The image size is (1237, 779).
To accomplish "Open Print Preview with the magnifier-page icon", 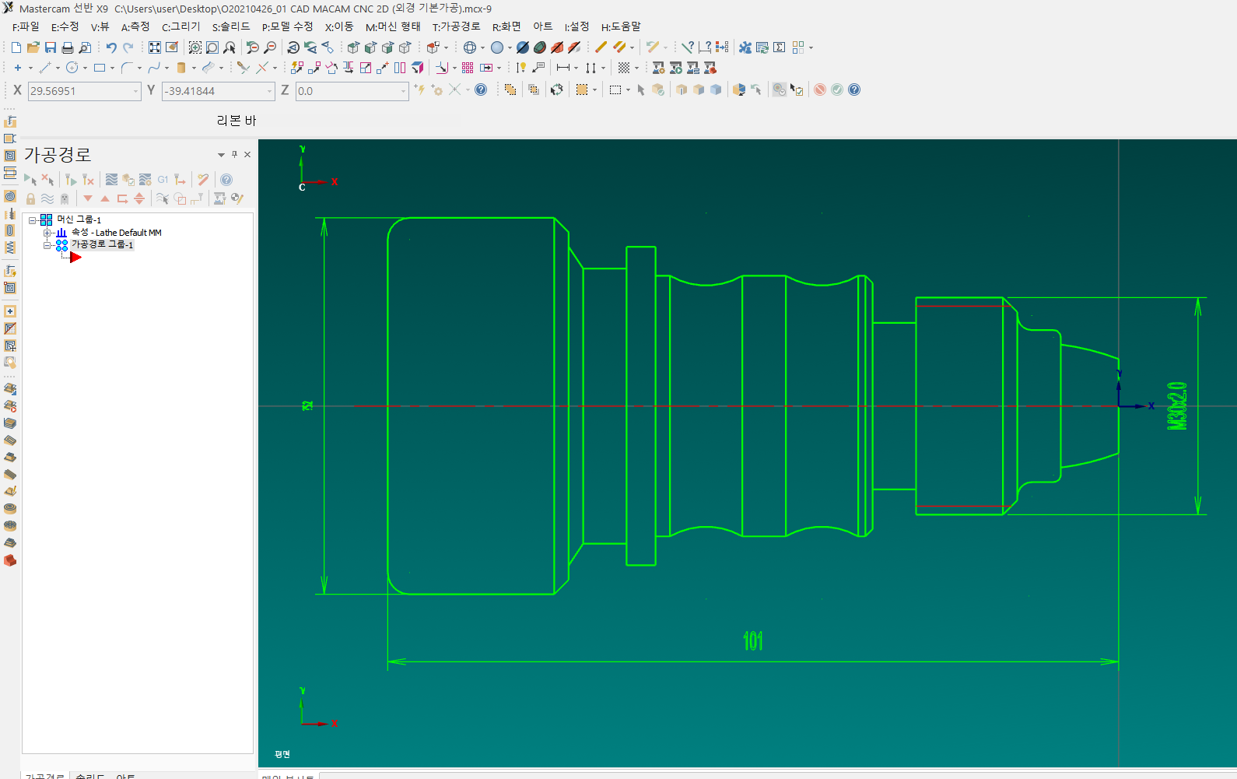I will (85, 47).
